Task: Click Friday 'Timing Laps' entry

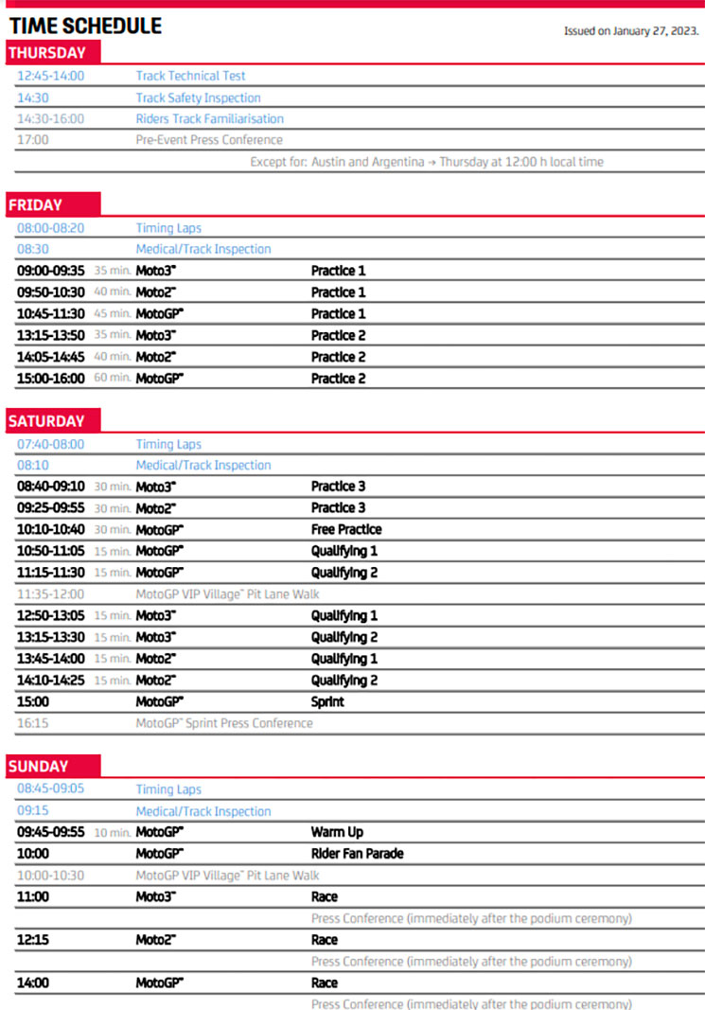Action: pos(168,228)
